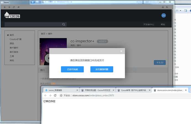Click the 不安全 site info icon
Screen dimensions: 191x124
point(61,96)
